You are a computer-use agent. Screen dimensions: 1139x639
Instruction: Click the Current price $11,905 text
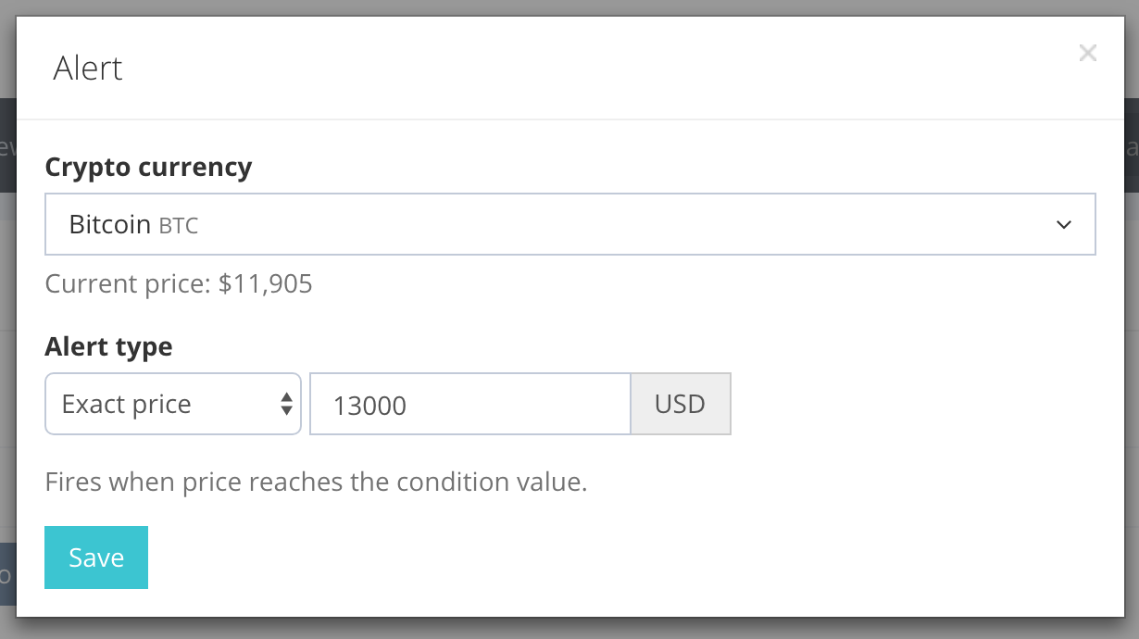pos(179,283)
